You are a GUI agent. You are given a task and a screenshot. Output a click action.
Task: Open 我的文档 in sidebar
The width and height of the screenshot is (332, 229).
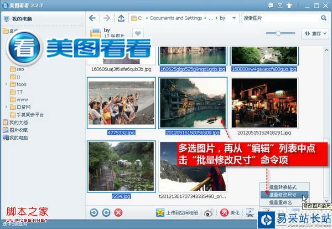(15, 123)
